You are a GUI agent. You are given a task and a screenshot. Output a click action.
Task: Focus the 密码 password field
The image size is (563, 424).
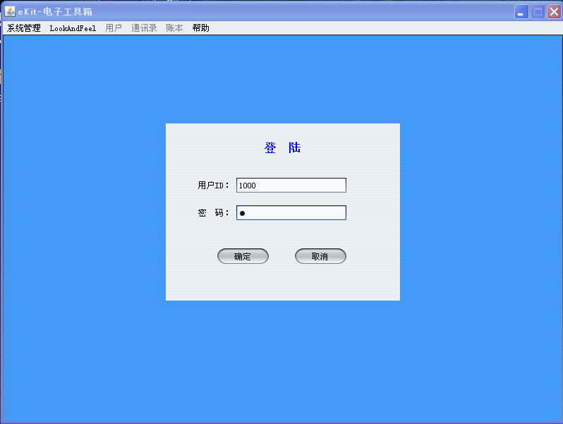(291, 212)
